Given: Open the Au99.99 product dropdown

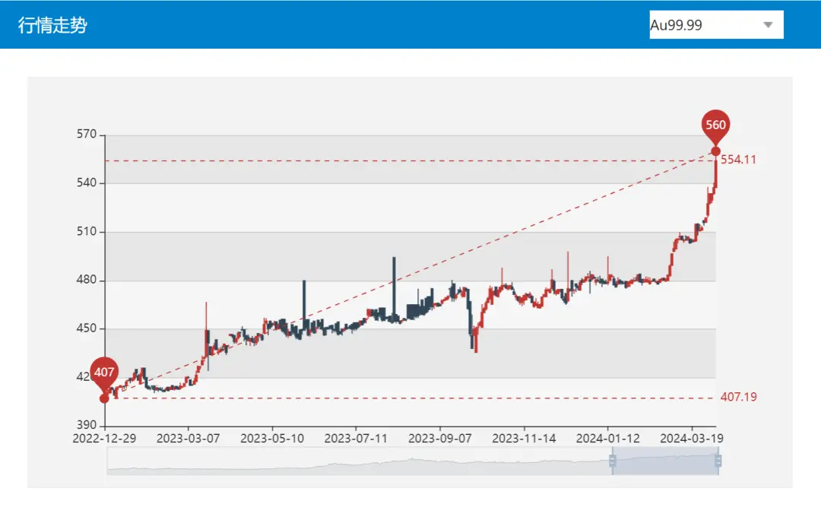Looking at the screenshot, I should 715,25.
